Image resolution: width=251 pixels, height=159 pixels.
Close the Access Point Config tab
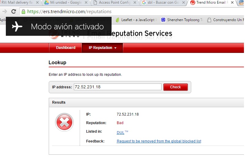coord(135,2)
